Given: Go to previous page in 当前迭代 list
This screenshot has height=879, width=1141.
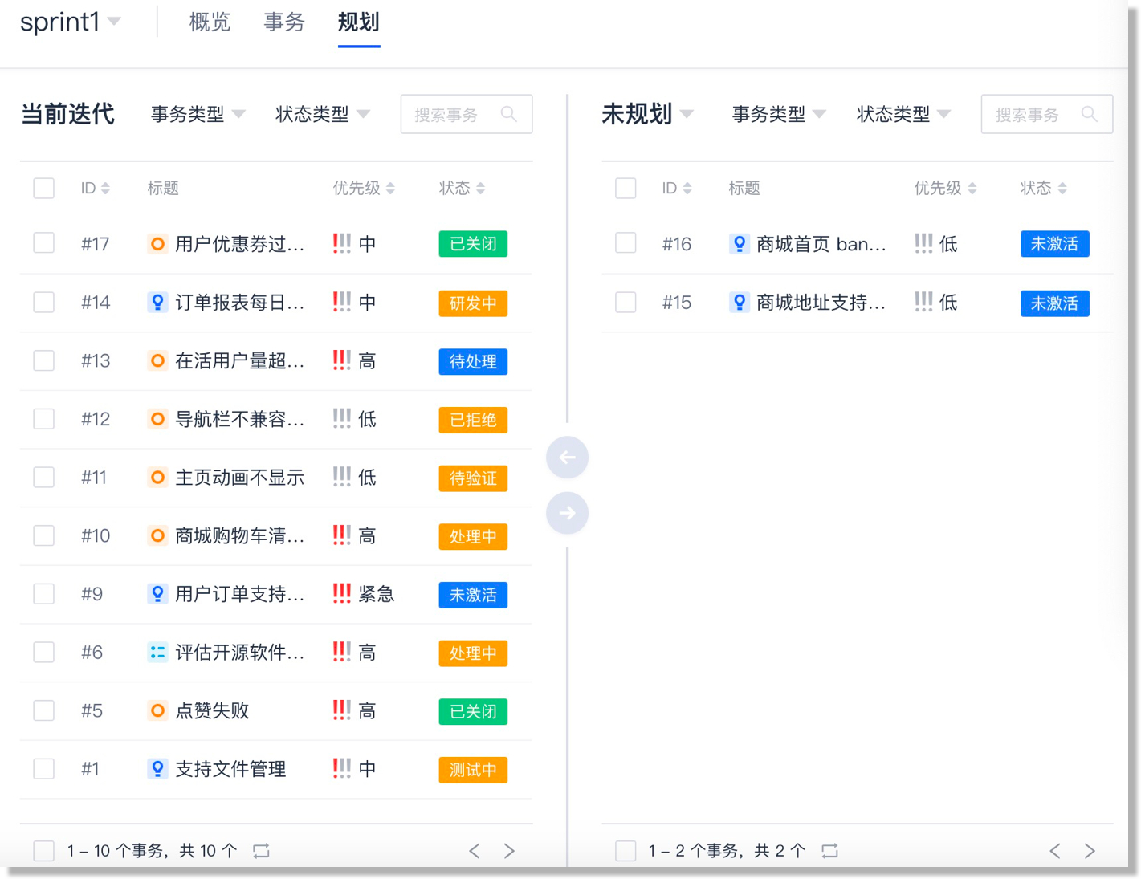Looking at the screenshot, I should coord(475,851).
